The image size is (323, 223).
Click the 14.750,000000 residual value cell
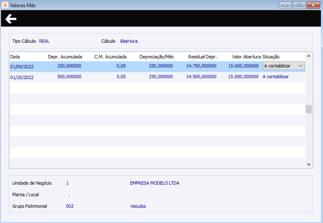[201, 66]
